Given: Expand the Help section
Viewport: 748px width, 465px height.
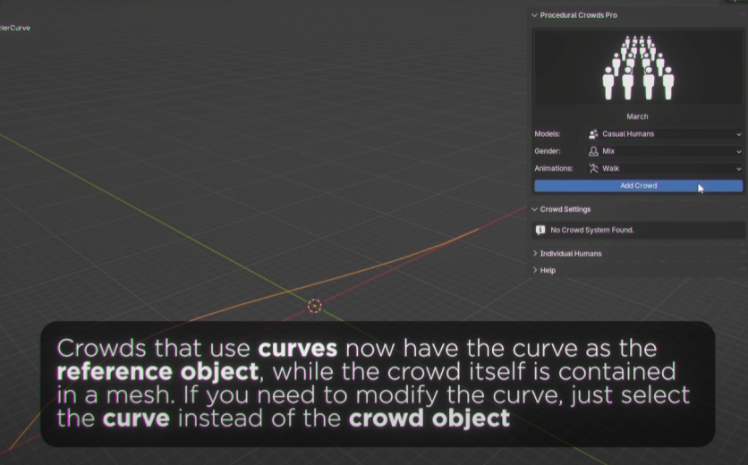Looking at the screenshot, I should pos(535,270).
